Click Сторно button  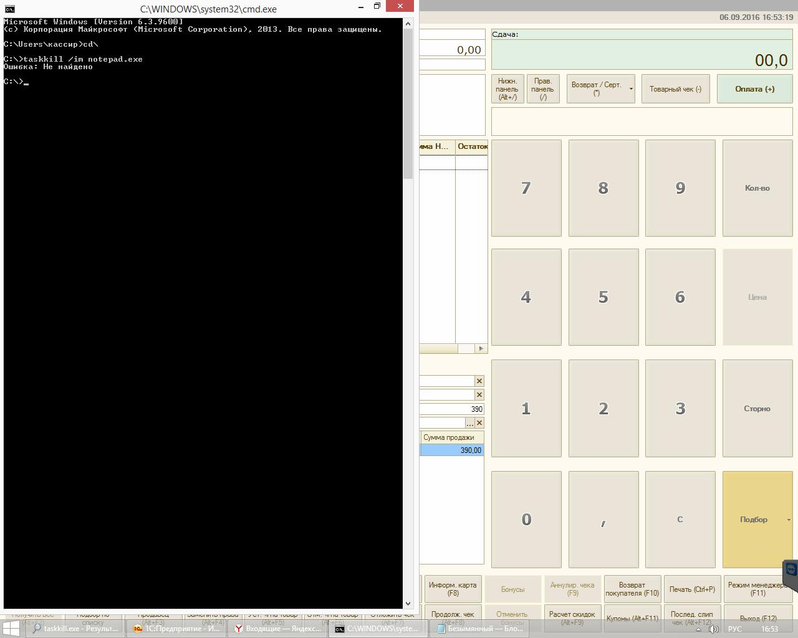757,409
